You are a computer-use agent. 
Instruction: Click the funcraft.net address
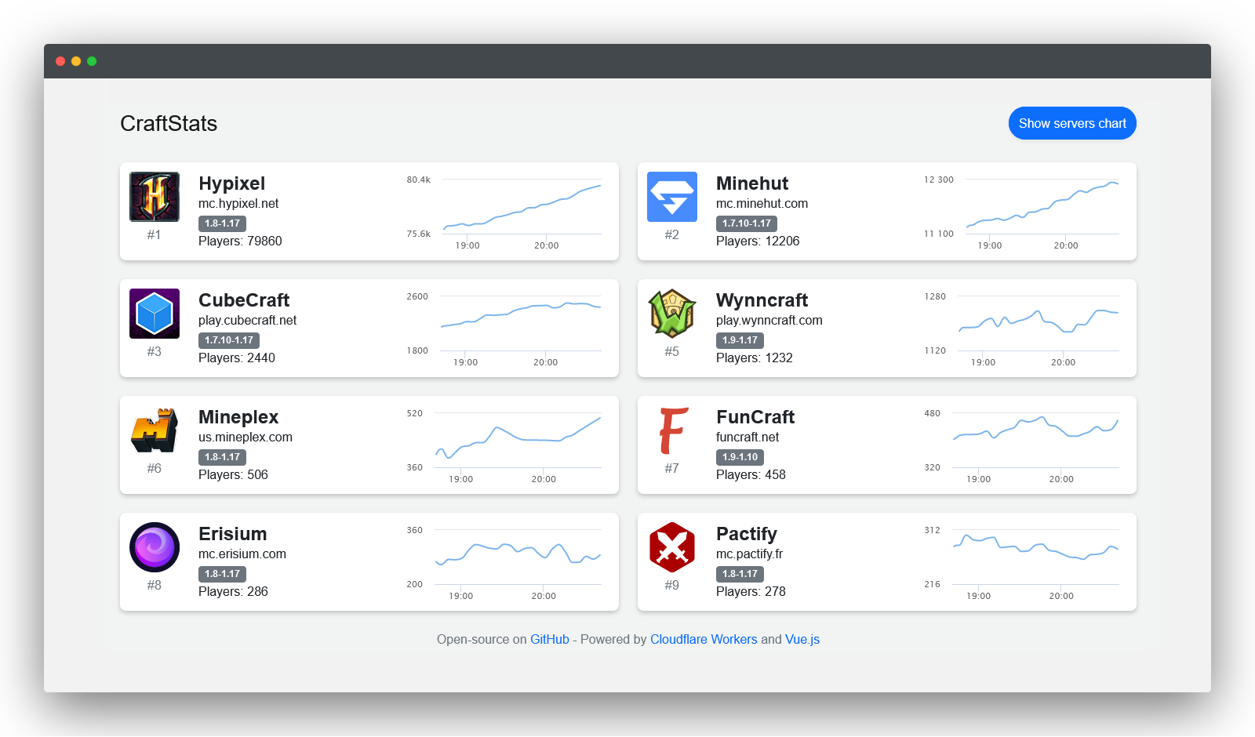pyautogui.click(x=748, y=437)
